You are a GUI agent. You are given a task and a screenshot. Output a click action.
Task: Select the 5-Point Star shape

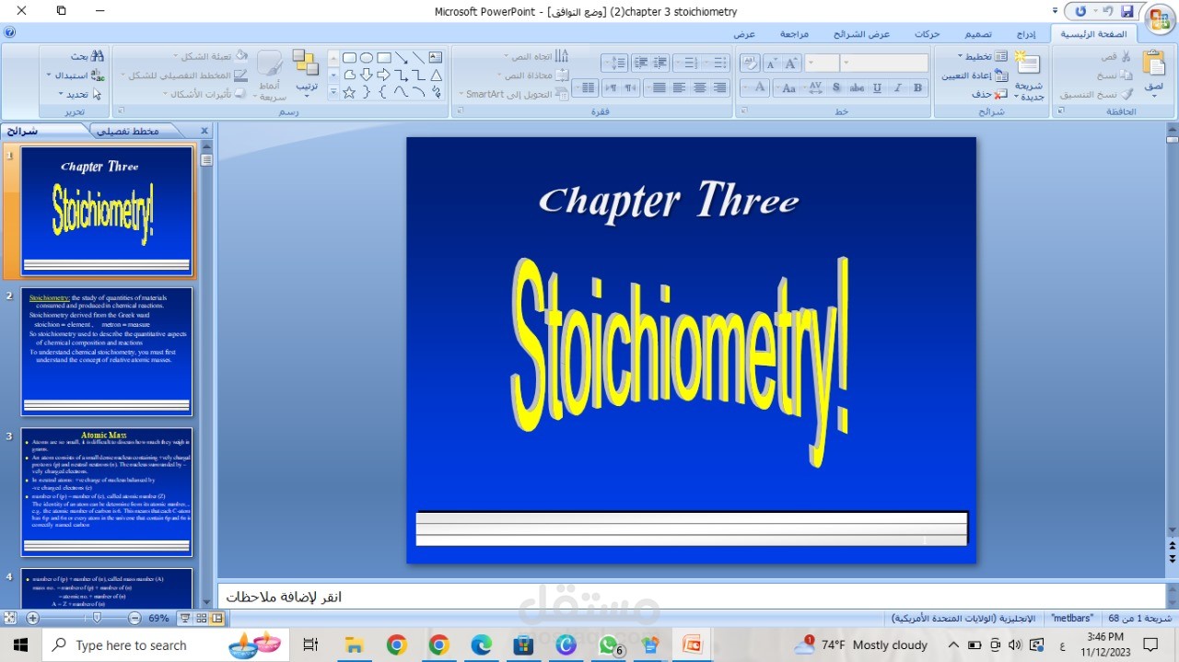[x=349, y=92]
